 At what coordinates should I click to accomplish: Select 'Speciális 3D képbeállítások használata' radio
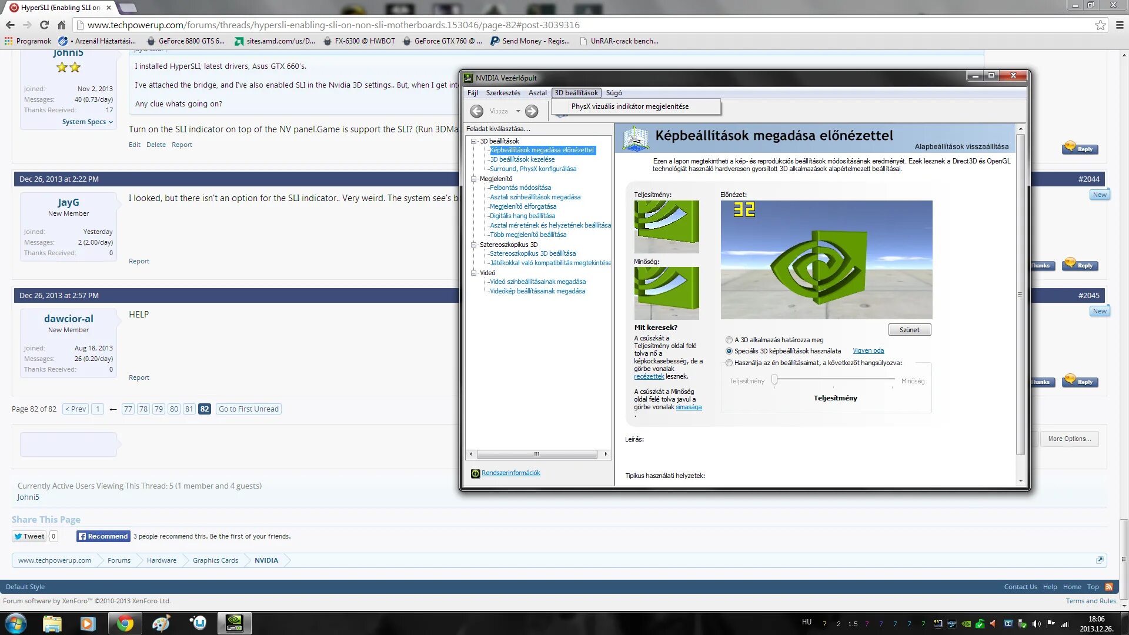tap(729, 351)
